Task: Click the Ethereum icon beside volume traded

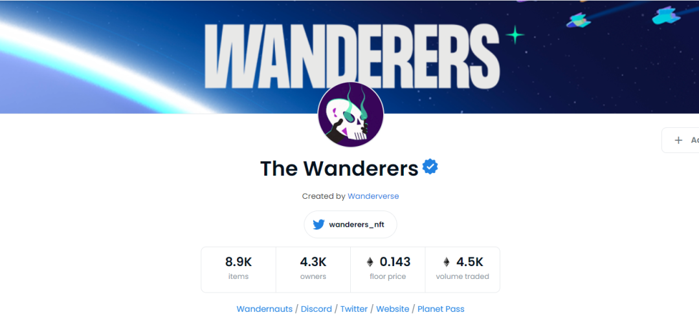Action: [x=446, y=262]
